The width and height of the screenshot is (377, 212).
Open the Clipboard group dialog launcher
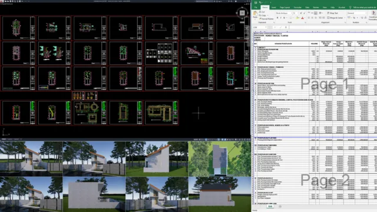(274, 22)
